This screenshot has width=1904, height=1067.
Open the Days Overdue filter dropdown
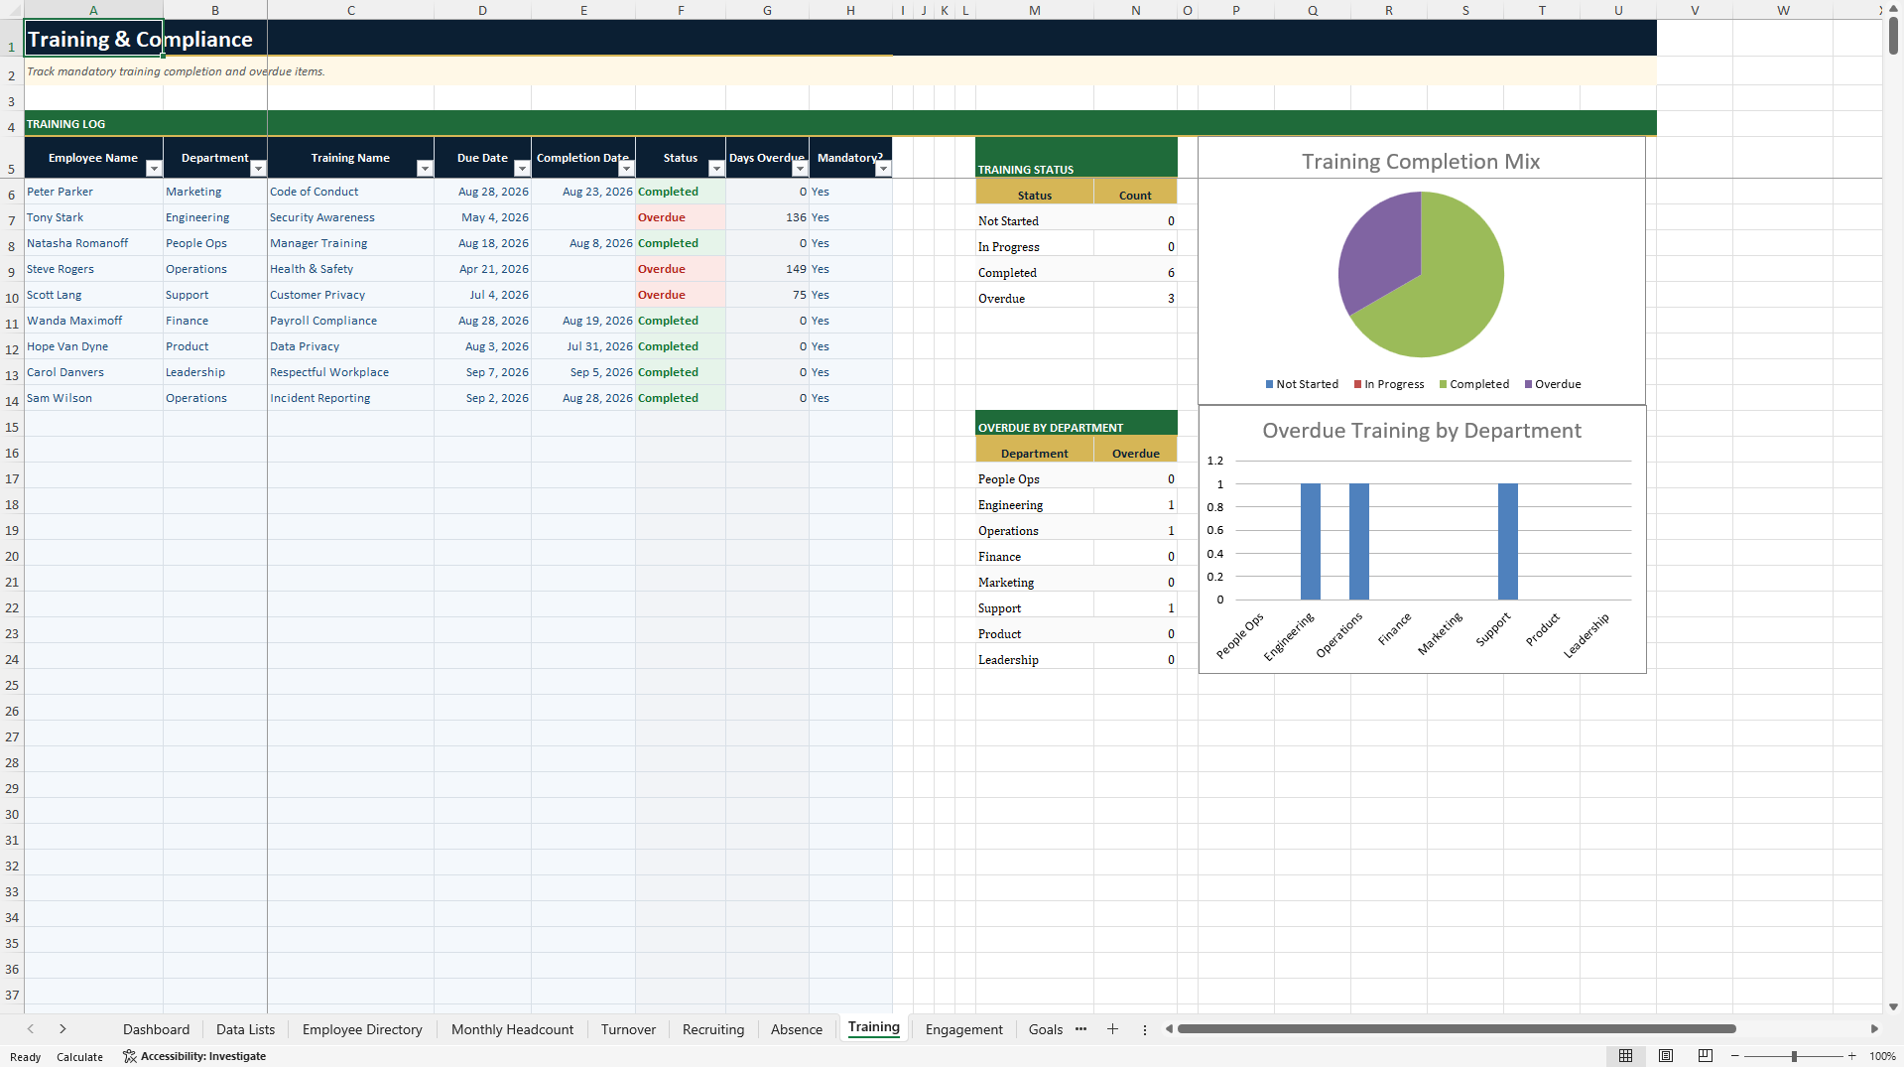click(x=800, y=169)
